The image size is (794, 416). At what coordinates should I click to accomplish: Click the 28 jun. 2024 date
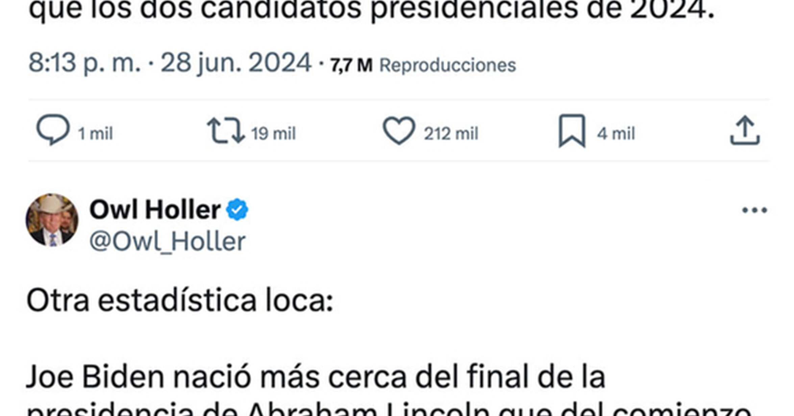tap(235, 63)
